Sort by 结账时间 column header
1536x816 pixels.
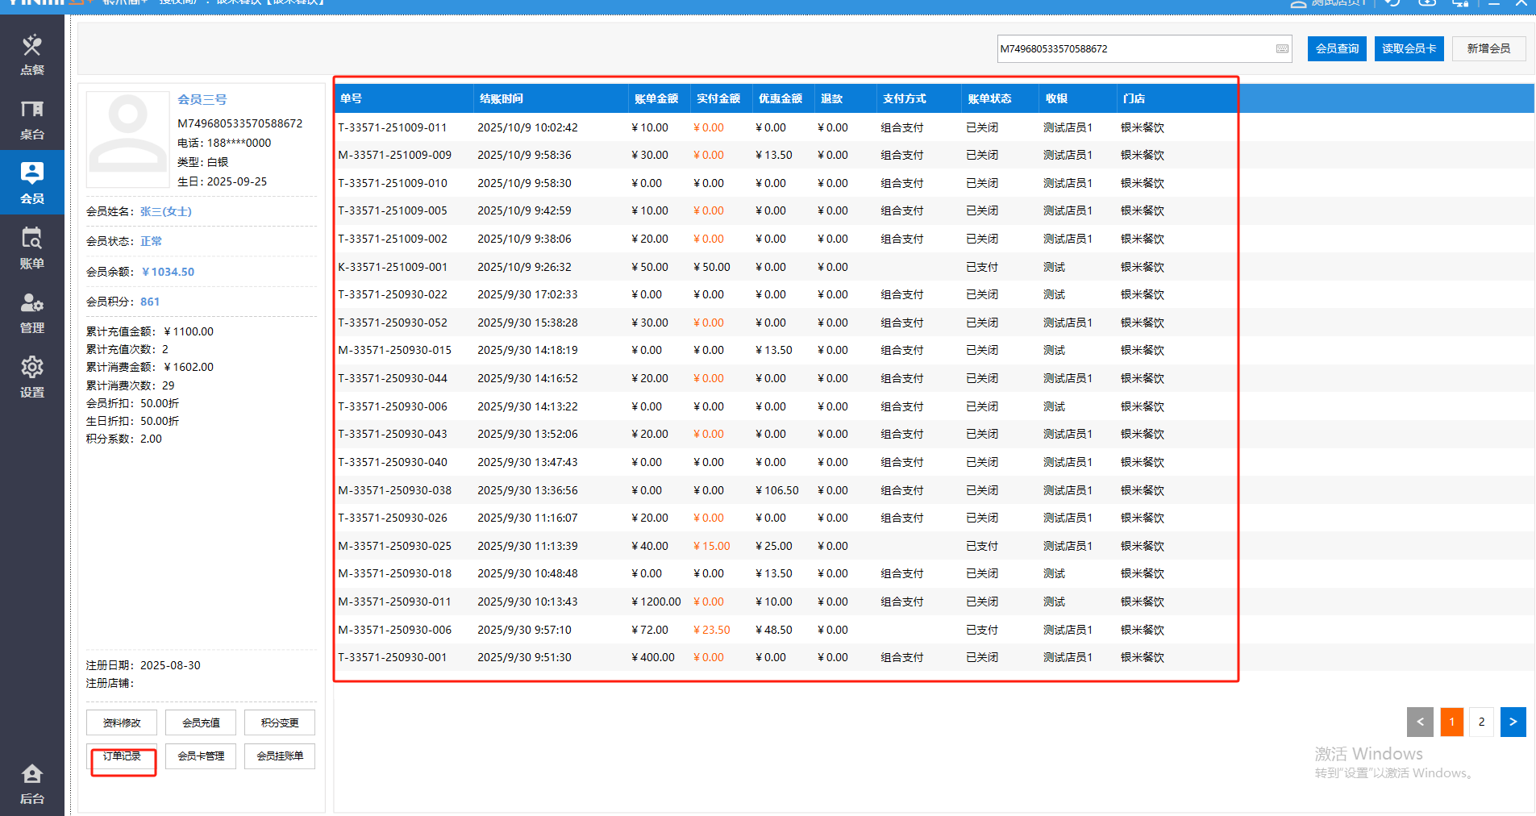[x=502, y=99]
